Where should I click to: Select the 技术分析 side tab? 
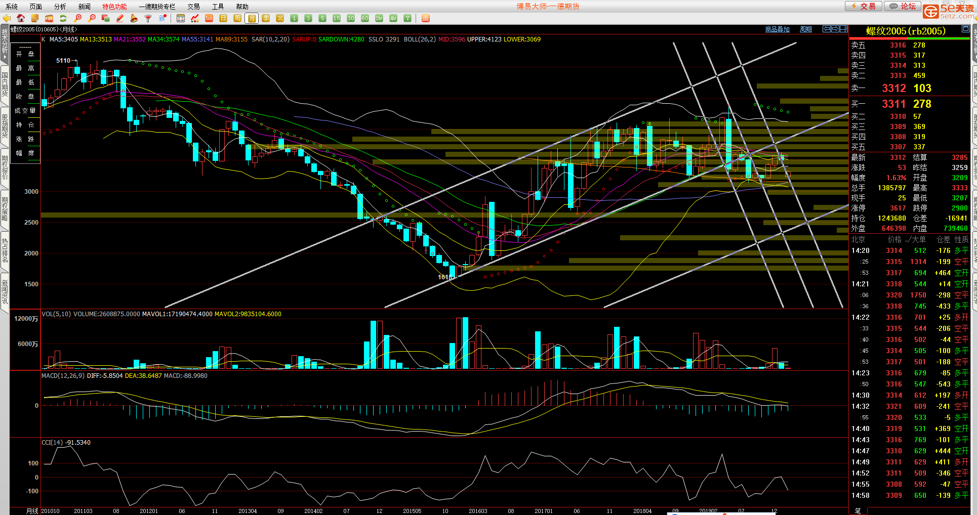pos(5,44)
